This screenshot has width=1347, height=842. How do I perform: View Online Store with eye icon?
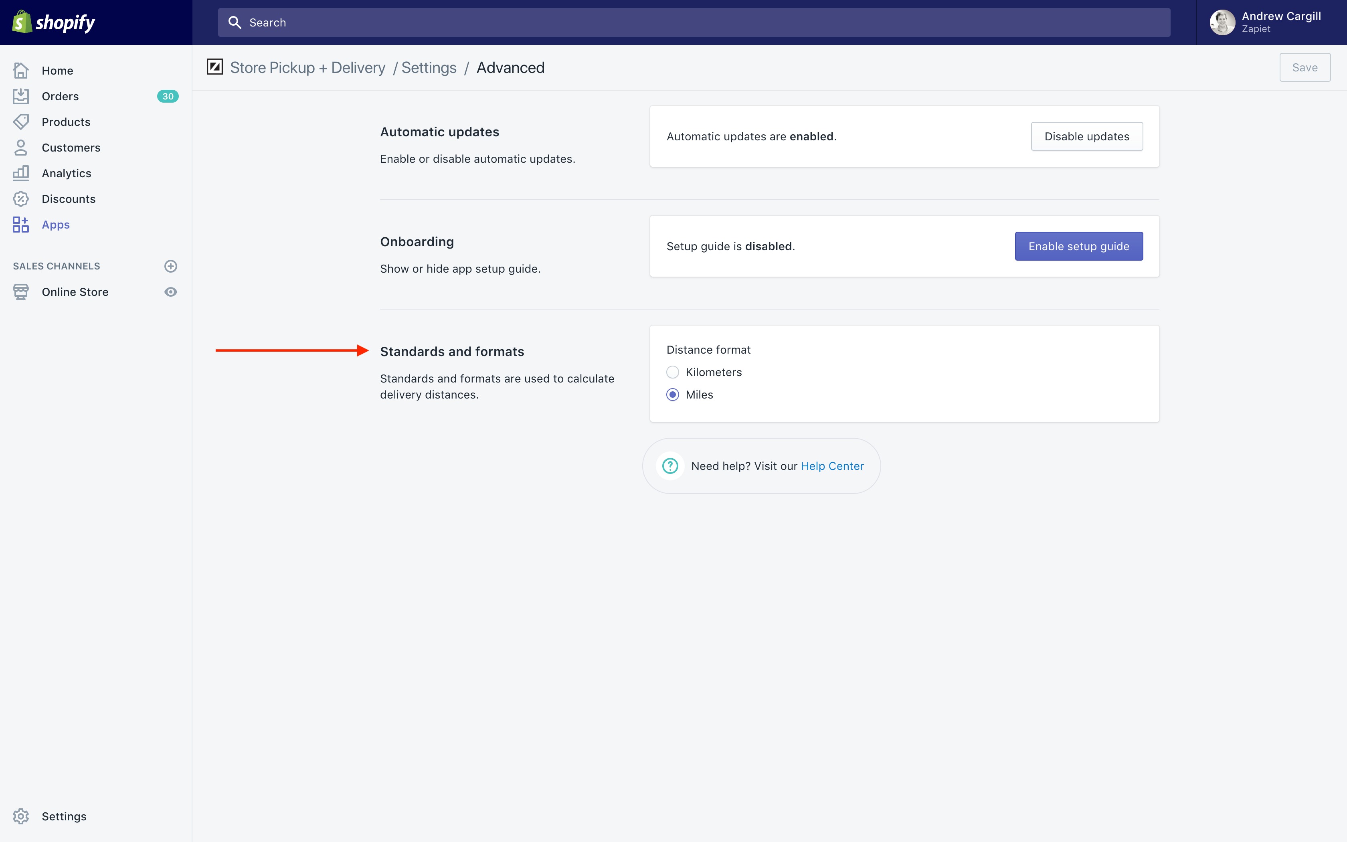(x=171, y=292)
